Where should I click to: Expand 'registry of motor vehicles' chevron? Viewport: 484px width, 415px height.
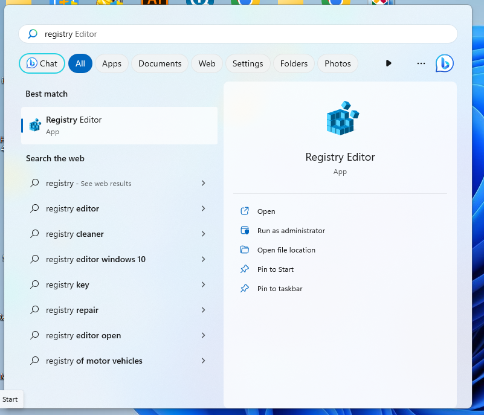pyautogui.click(x=203, y=361)
